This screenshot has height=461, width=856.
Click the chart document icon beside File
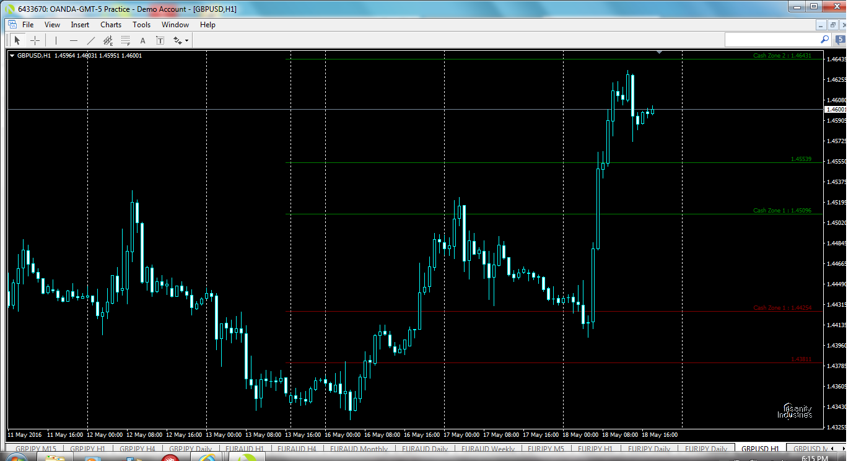coord(11,25)
